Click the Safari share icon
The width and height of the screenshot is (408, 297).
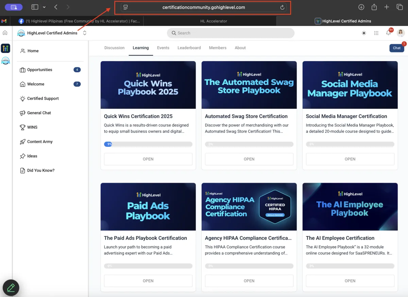pos(374,7)
